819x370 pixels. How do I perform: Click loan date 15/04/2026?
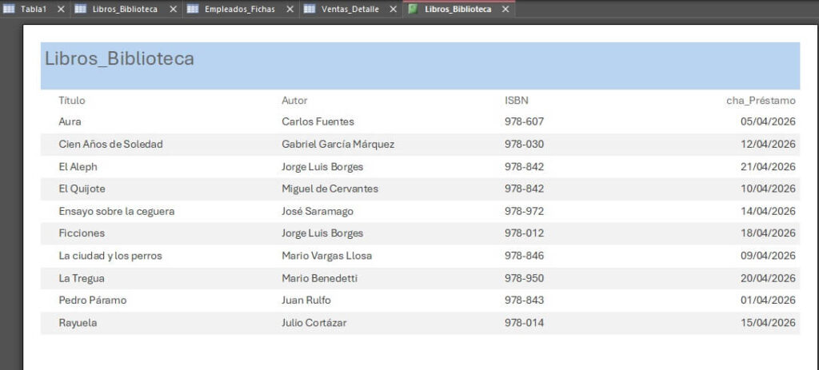769,323
